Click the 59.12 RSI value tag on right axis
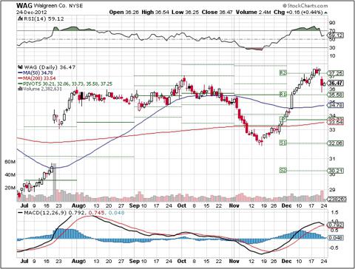The height and width of the screenshot is (269, 355). pos(336,35)
